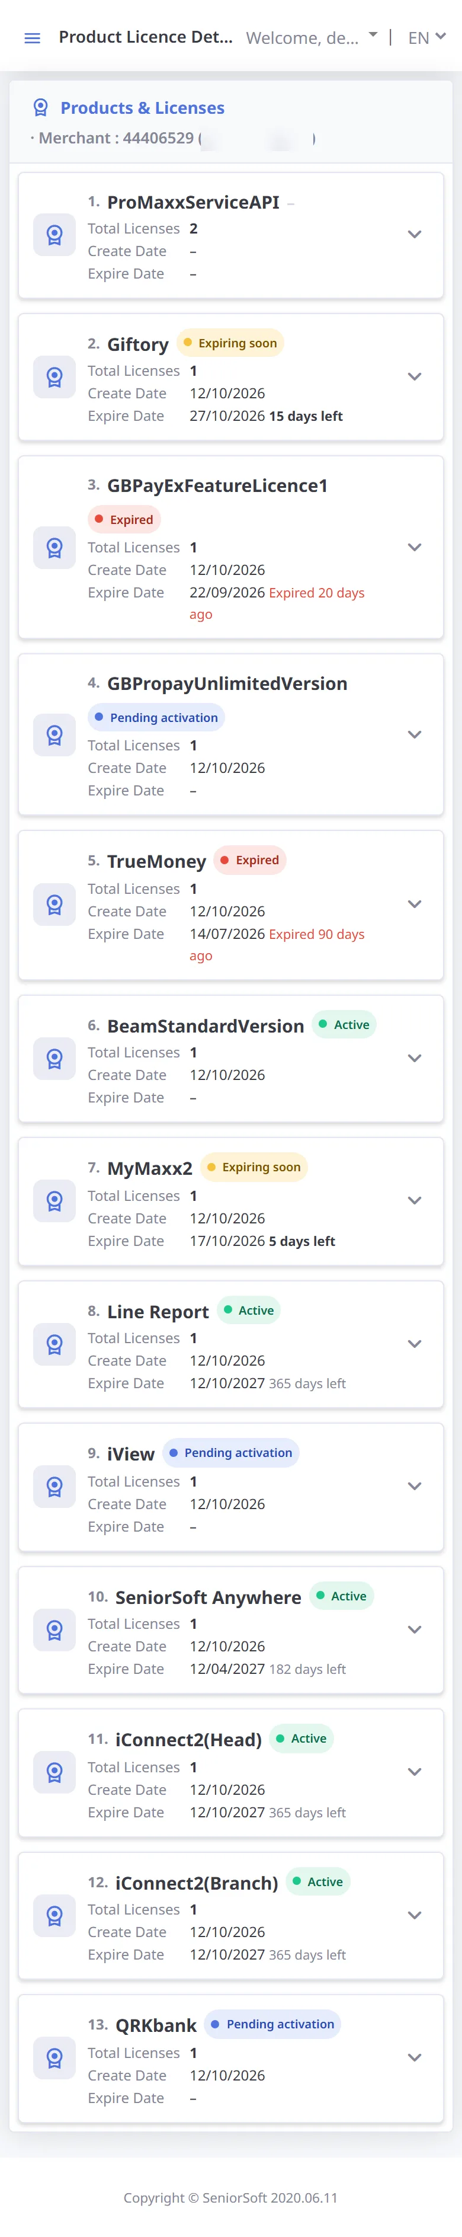Click the '15 days left' text
The width and height of the screenshot is (462, 2237).
point(306,417)
